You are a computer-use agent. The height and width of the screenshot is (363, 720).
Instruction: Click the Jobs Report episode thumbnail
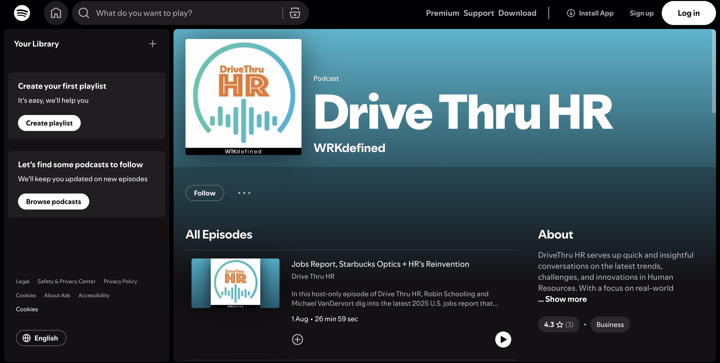[235, 283]
